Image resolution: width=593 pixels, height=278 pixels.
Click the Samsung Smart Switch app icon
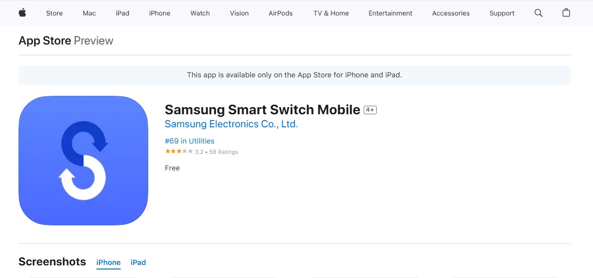83,161
